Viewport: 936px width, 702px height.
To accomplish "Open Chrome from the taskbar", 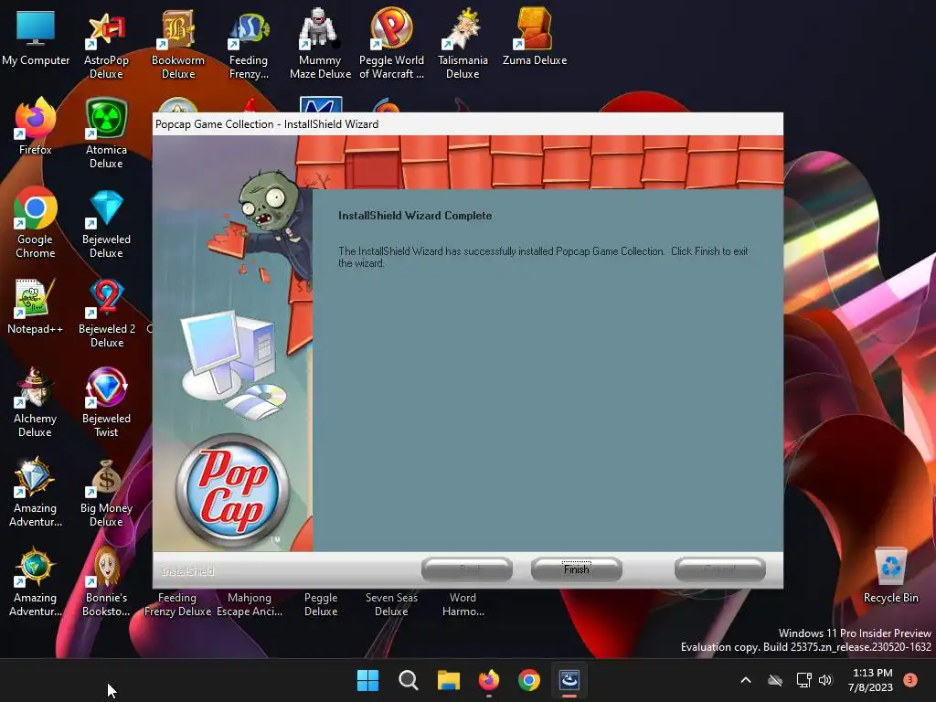I will [x=529, y=680].
